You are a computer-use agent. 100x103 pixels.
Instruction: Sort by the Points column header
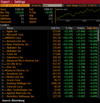pos(81,28)
